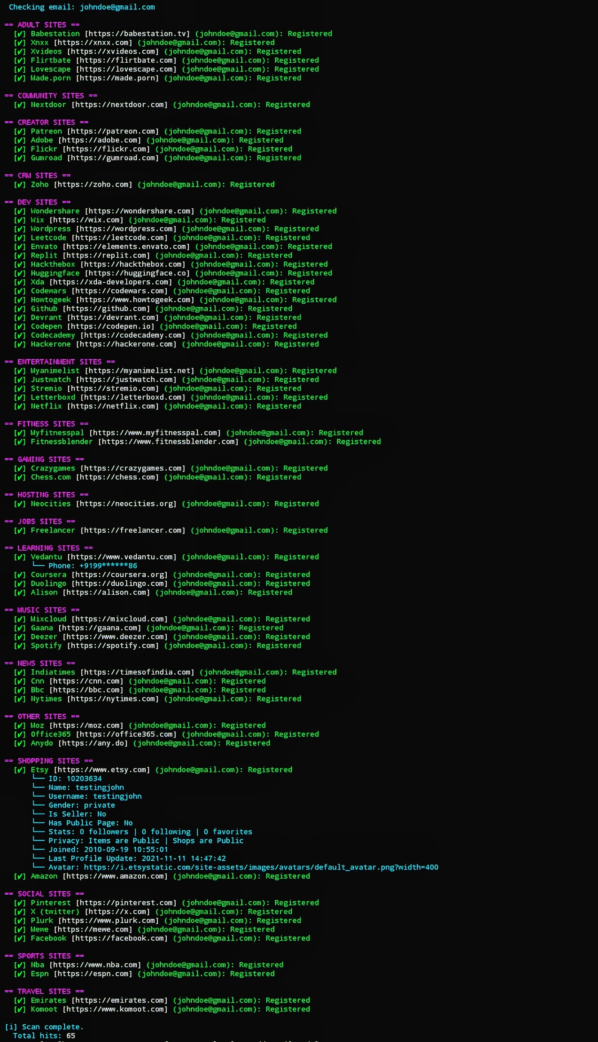Click the 'Amazon' site name
Screen dimensions: 598x1042
[x=44, y=876]
